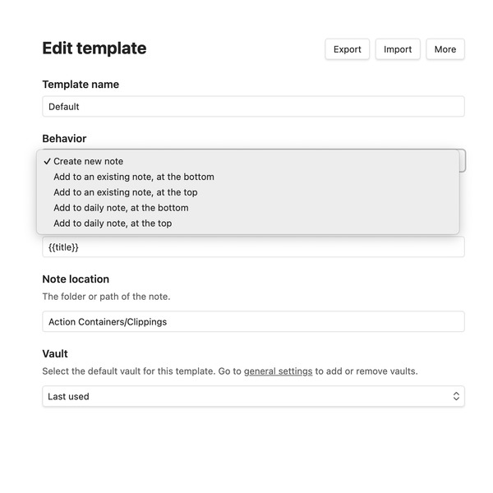Viewport: 493px width, 493px height.
Task: Click the "Template name" label
Action: (81, 85)
